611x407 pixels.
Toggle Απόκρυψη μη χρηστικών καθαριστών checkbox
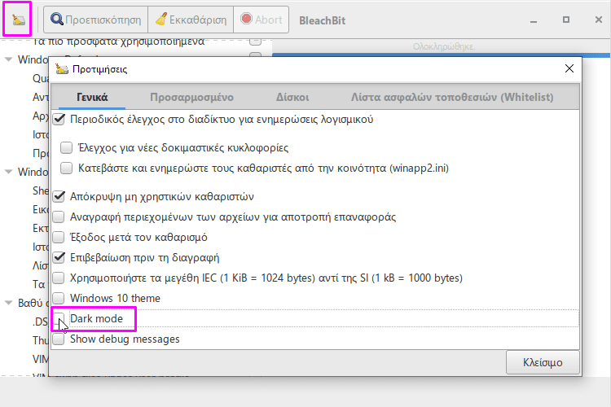pos(59,196)
